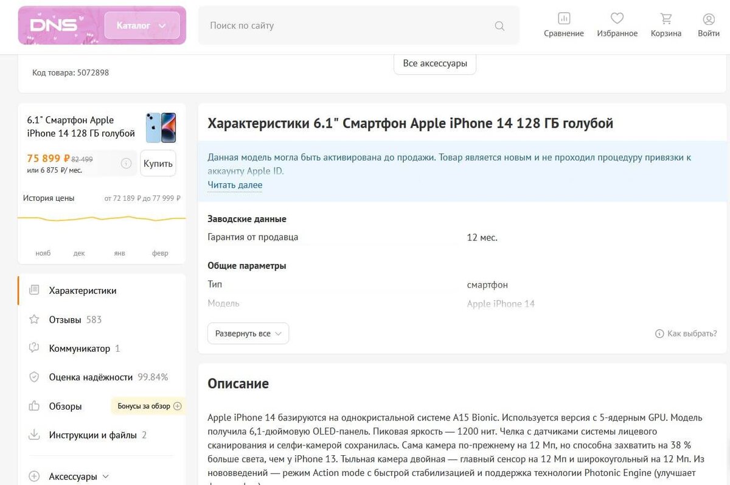Expand all specs with Развернуть все
The width and height of the screenshot is (730, 485).
pos(248,333)
